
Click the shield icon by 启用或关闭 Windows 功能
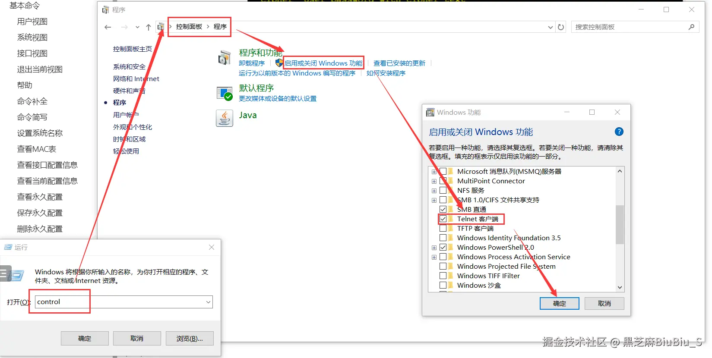pos(279,63)
